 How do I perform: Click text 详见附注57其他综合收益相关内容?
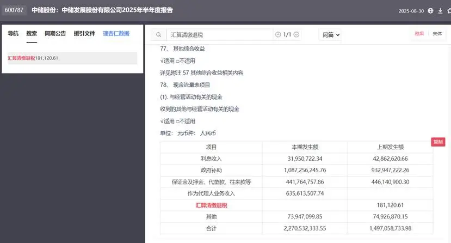[202, 73]
